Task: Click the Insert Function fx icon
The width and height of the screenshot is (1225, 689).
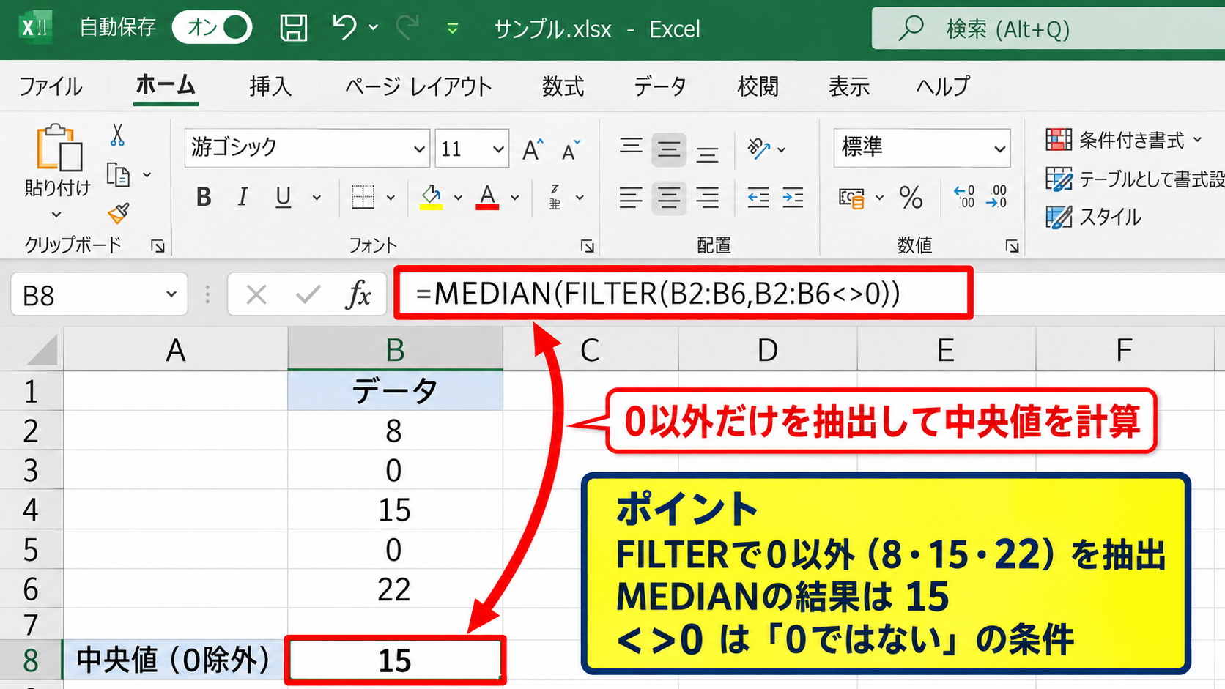Action: click(358, 294)
